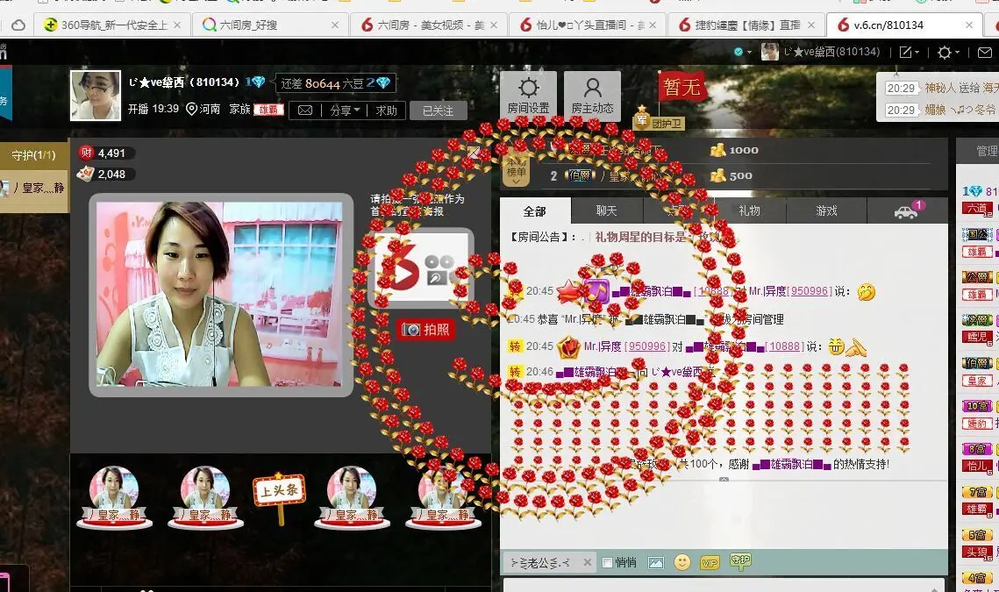Click the logged-in user avatar in header
999x592 pixels.
click(x=769, y=52)
